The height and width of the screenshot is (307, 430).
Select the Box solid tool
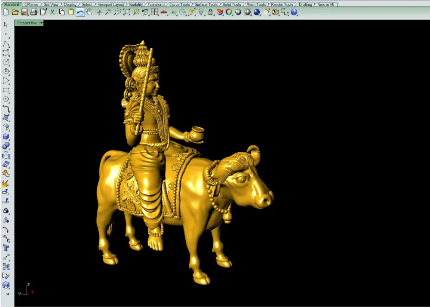(x=6, y=136)
